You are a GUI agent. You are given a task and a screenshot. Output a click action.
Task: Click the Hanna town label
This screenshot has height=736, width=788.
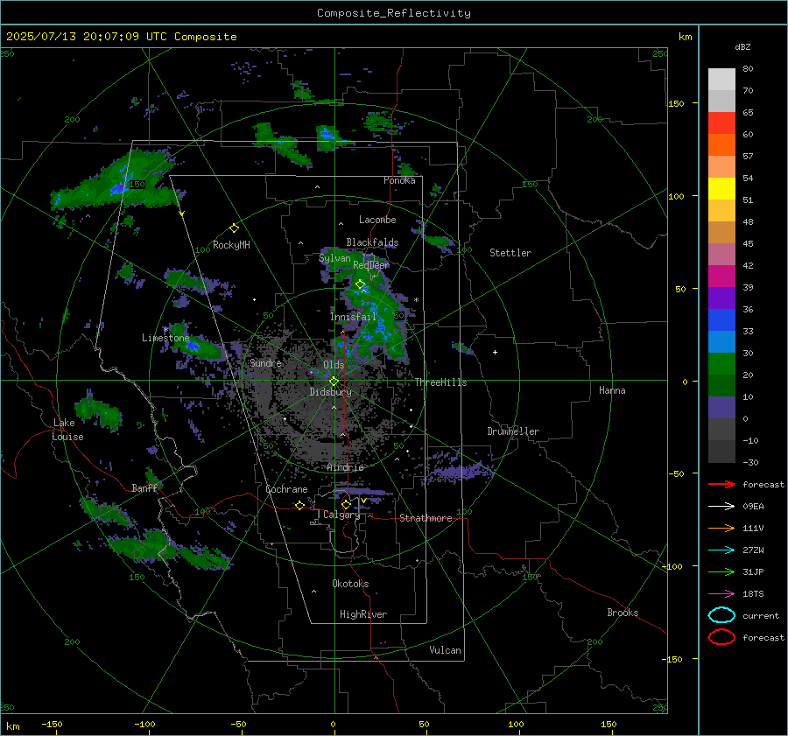(612, 390)
